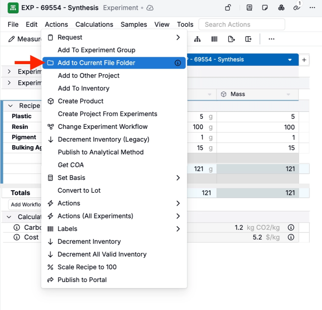The image size is (322, 310).
Task: Expand the second Experiment tree row
Action: pyautogui.click(x=9, y=83)
